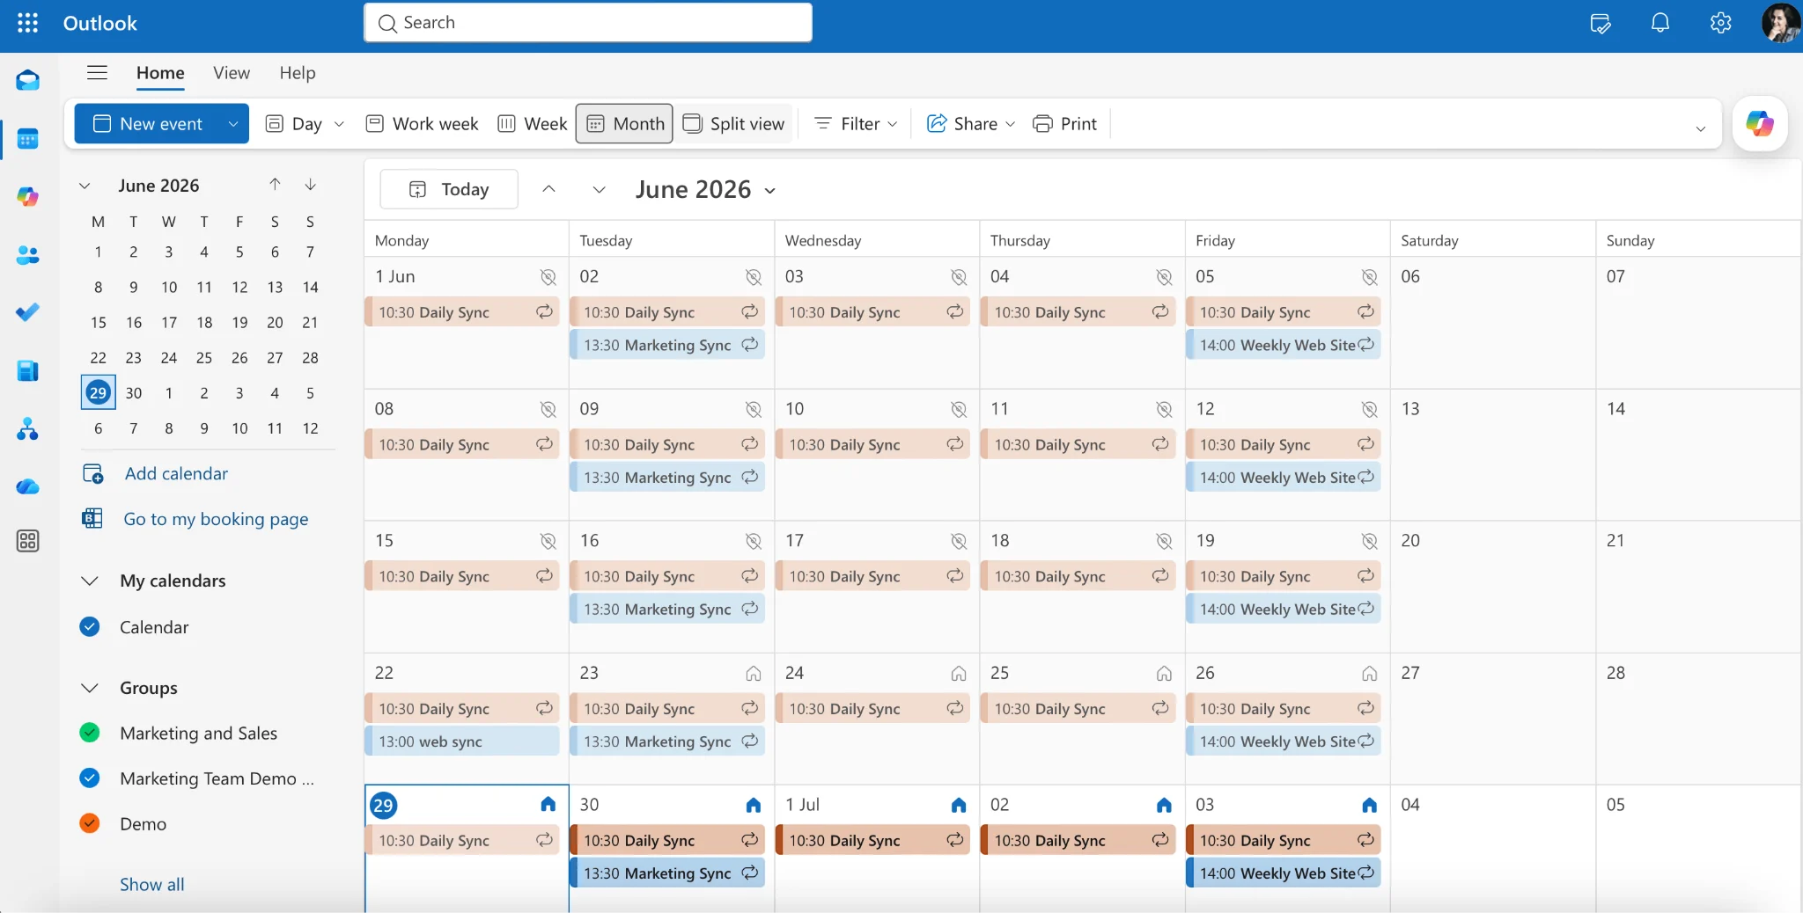1803x913 pixels.
Task: Toggle the Demo group calendar
Action: pyautogui.click(x=90, y=823)
